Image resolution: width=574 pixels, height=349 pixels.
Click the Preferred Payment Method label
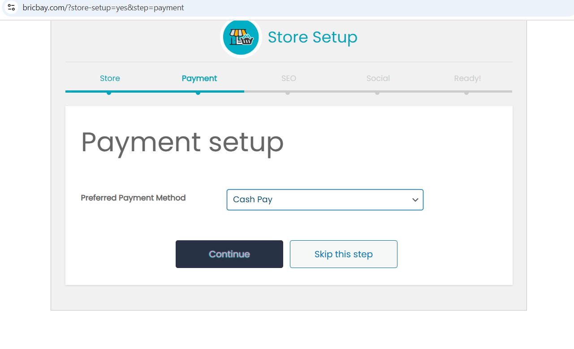[133, 198]
